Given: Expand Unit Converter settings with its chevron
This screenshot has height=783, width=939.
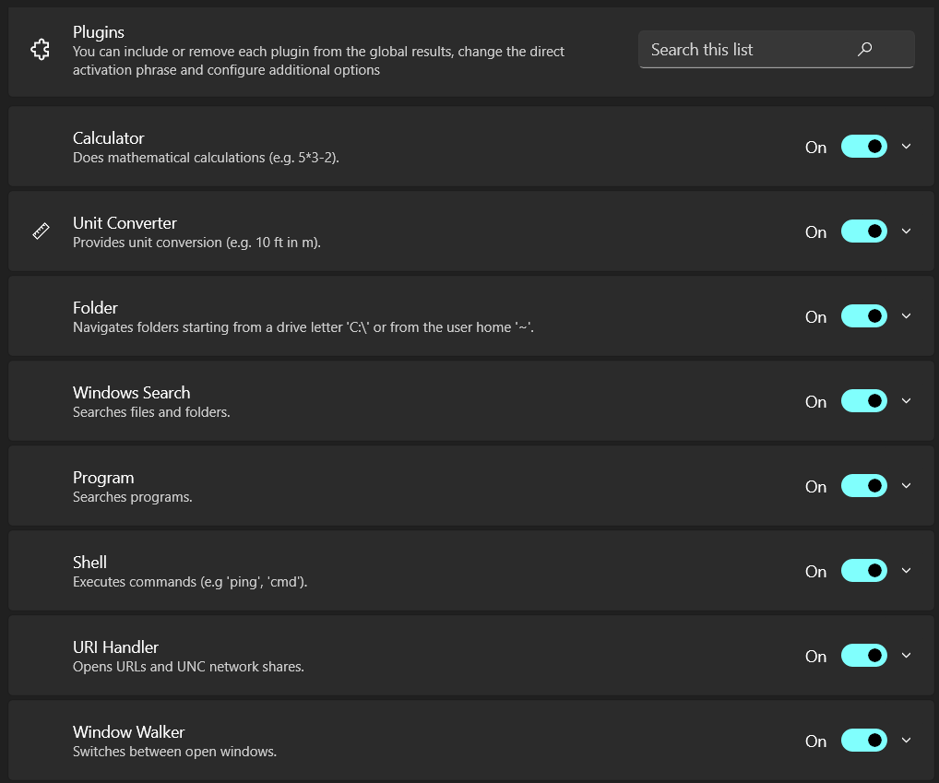Looking at the screenshot, I should click(x=906, y=231).
